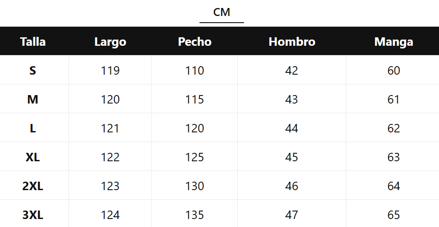Select the 3XL size row label
The image size is (439, 227).
(x=33, y=215)
